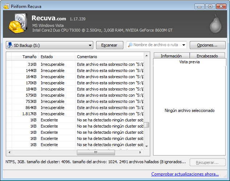Select the 575KB Irrecuperable file row
Screen dimensions: 230x181
[73, 95]
